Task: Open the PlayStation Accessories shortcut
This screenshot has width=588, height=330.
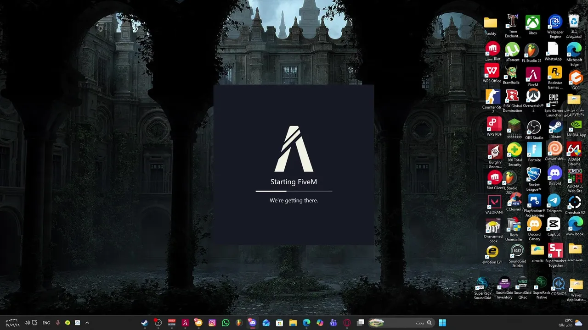Action: tap(534, 205)
